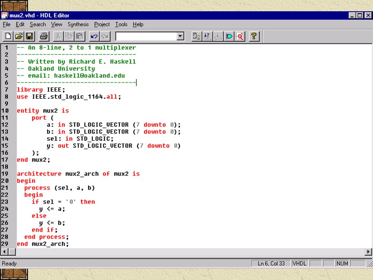Viewport: 373px width, 280px height.
Task: Open the Edit menu
Action: pos(20,24)
